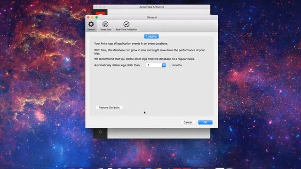The height and width of the screenshot is (169, 301).
Task: Click the "Avira Free Antivirus" window title
Action: [x=151, y=7]
